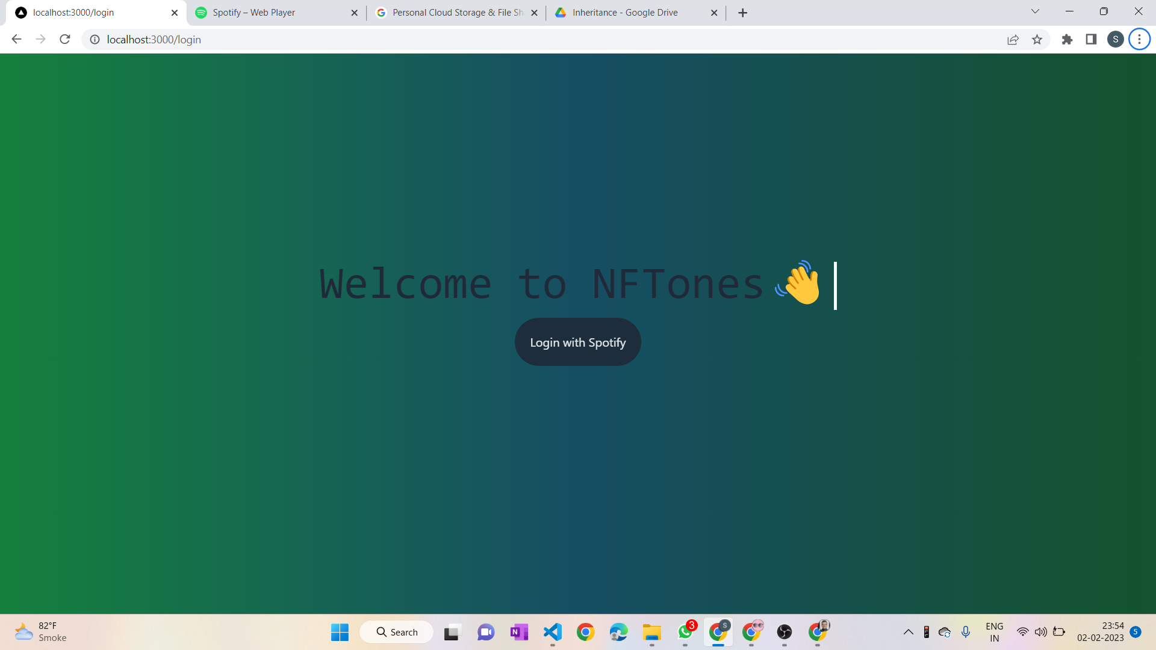Open the Extensions puzzle icon
Viewport: 1156px width, 650px height.
pos(1067,40)
